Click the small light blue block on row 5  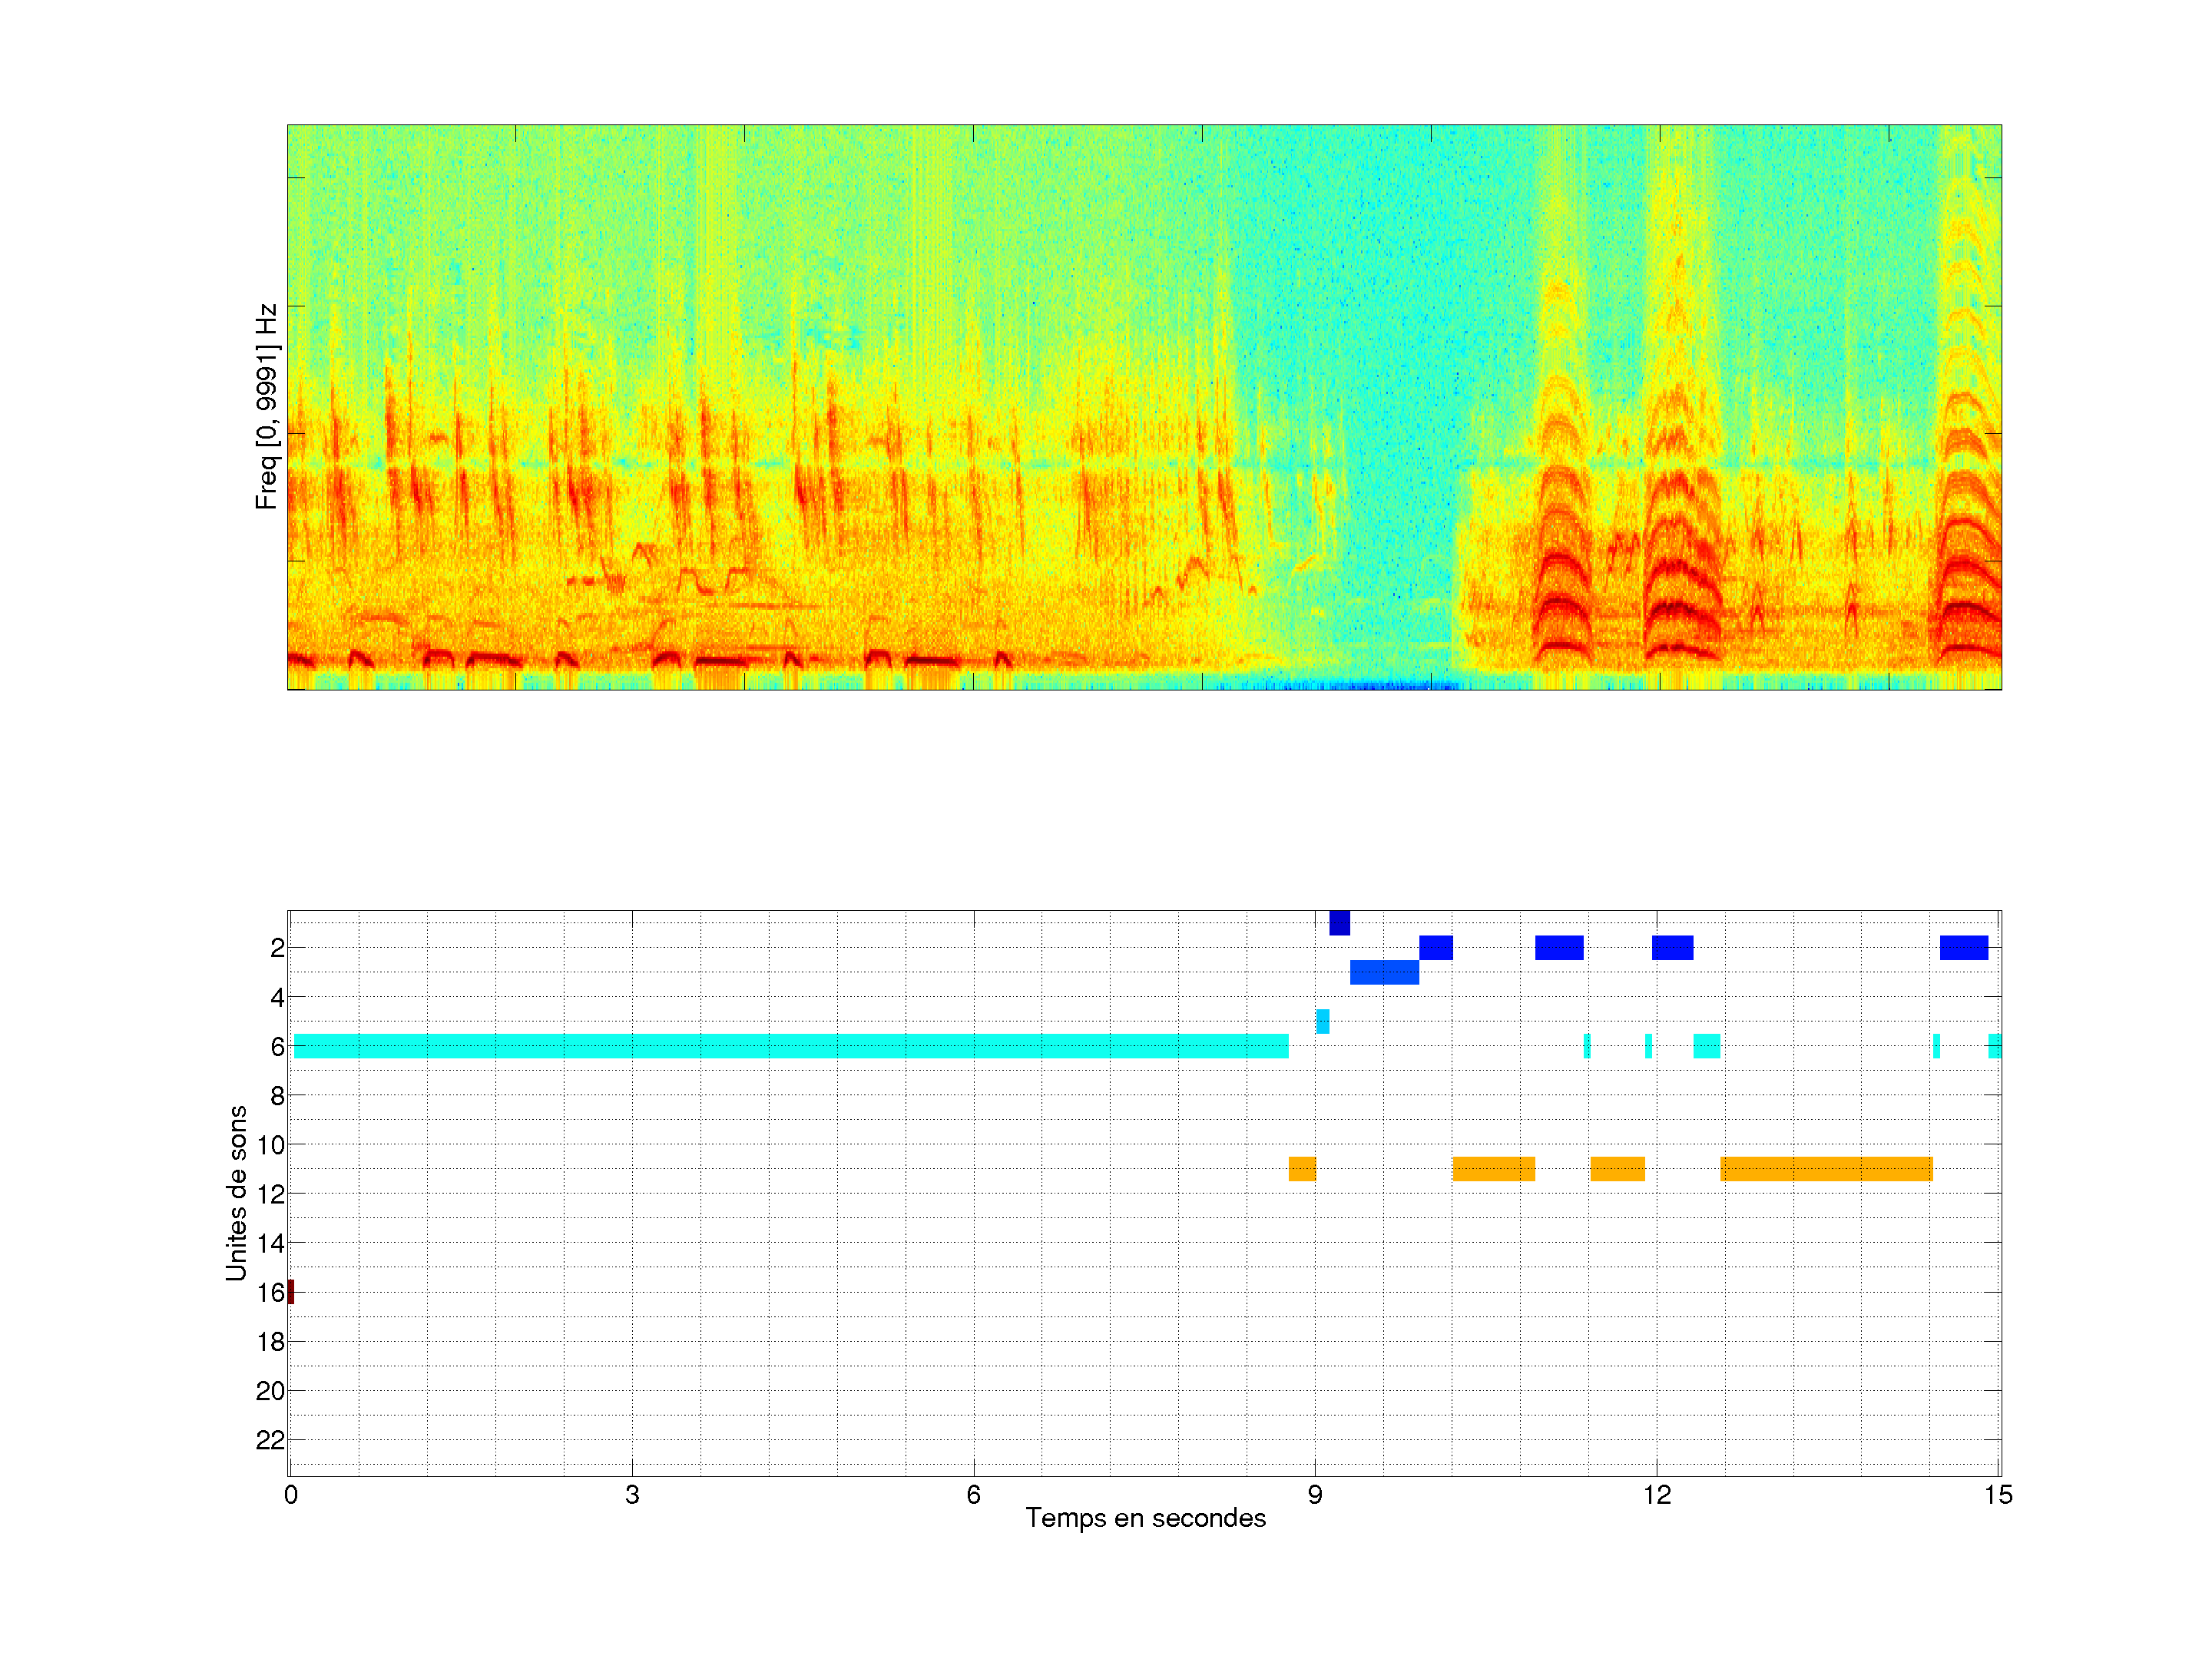point(1322,1021)
